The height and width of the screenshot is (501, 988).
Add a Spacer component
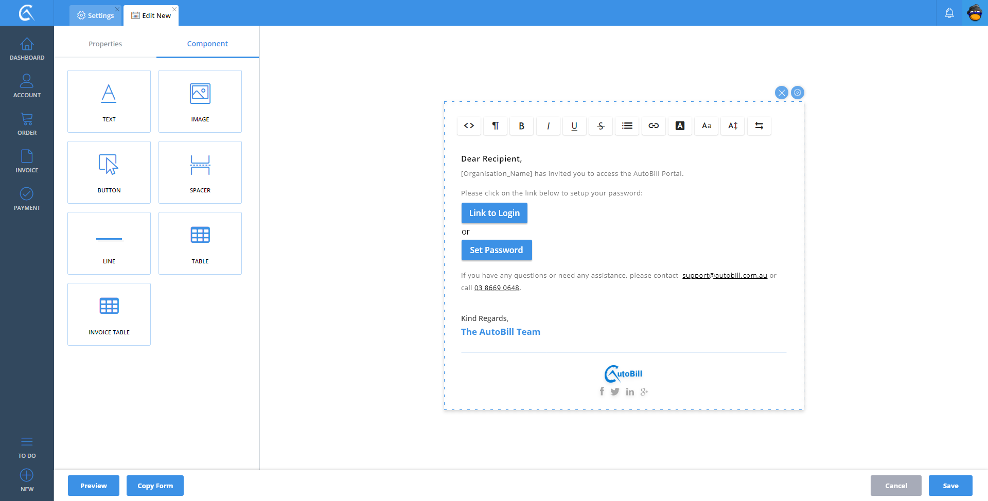tap(200, 172)
